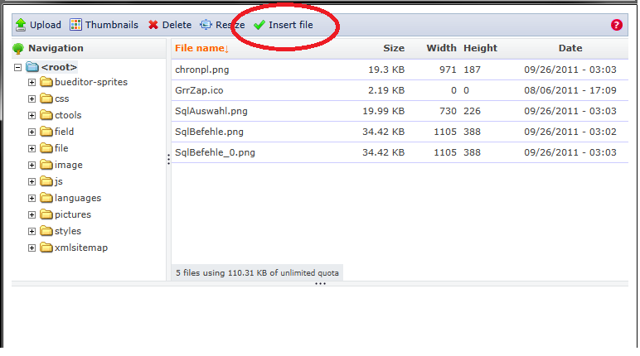Expand the bueditor-sprites folder
640x356 pixels.
click(x=32, y=82)
